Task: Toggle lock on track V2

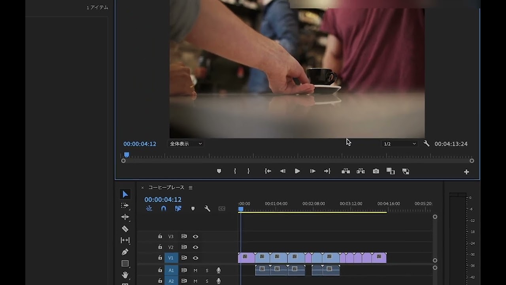Action: click(x=160, y=247)
